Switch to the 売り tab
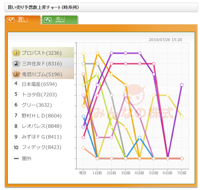 coord(60,20)
